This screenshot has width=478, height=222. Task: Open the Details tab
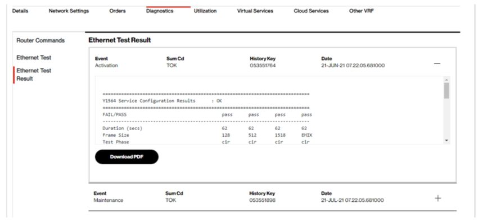[20, 11]
